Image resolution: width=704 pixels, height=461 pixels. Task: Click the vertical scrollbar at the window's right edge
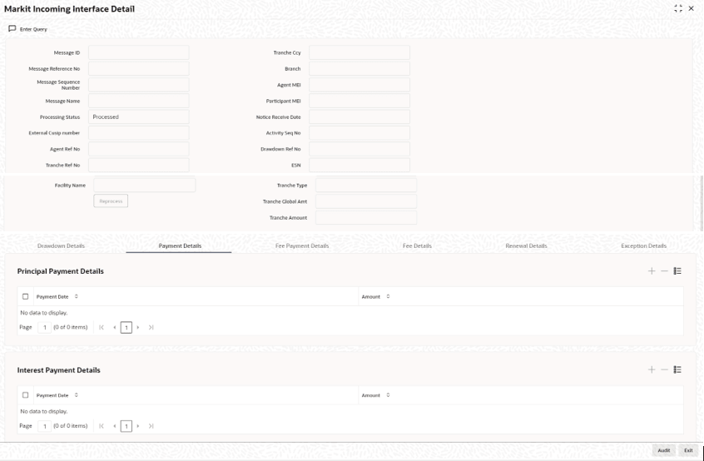(x=702, y=202)
